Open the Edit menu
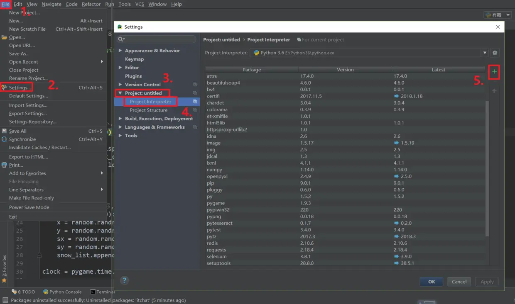515x304 pixels. click(18, 4)
